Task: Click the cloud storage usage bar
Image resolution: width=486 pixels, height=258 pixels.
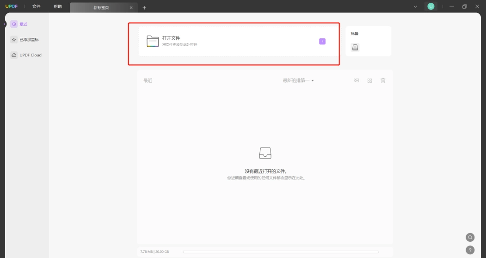Action: point(281,252)
